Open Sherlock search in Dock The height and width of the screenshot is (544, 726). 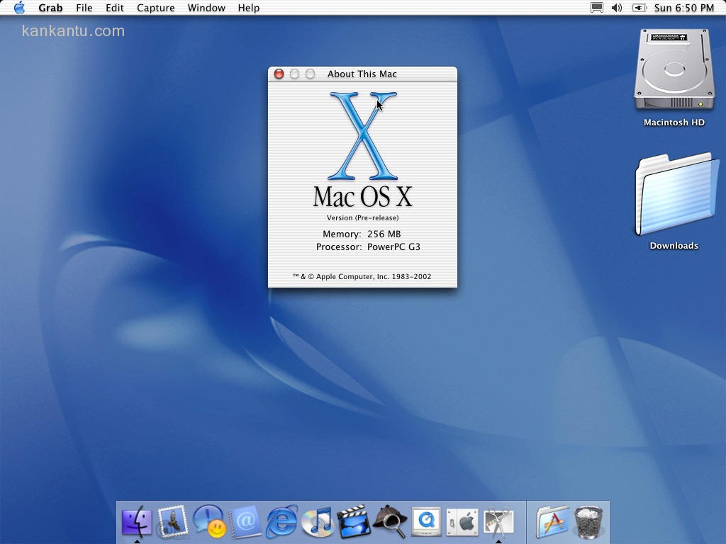coord(390,523)
